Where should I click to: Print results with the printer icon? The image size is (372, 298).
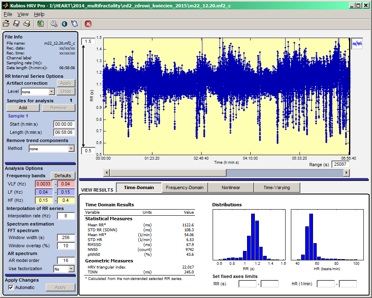pyautogui.click(x=27, y=24)
